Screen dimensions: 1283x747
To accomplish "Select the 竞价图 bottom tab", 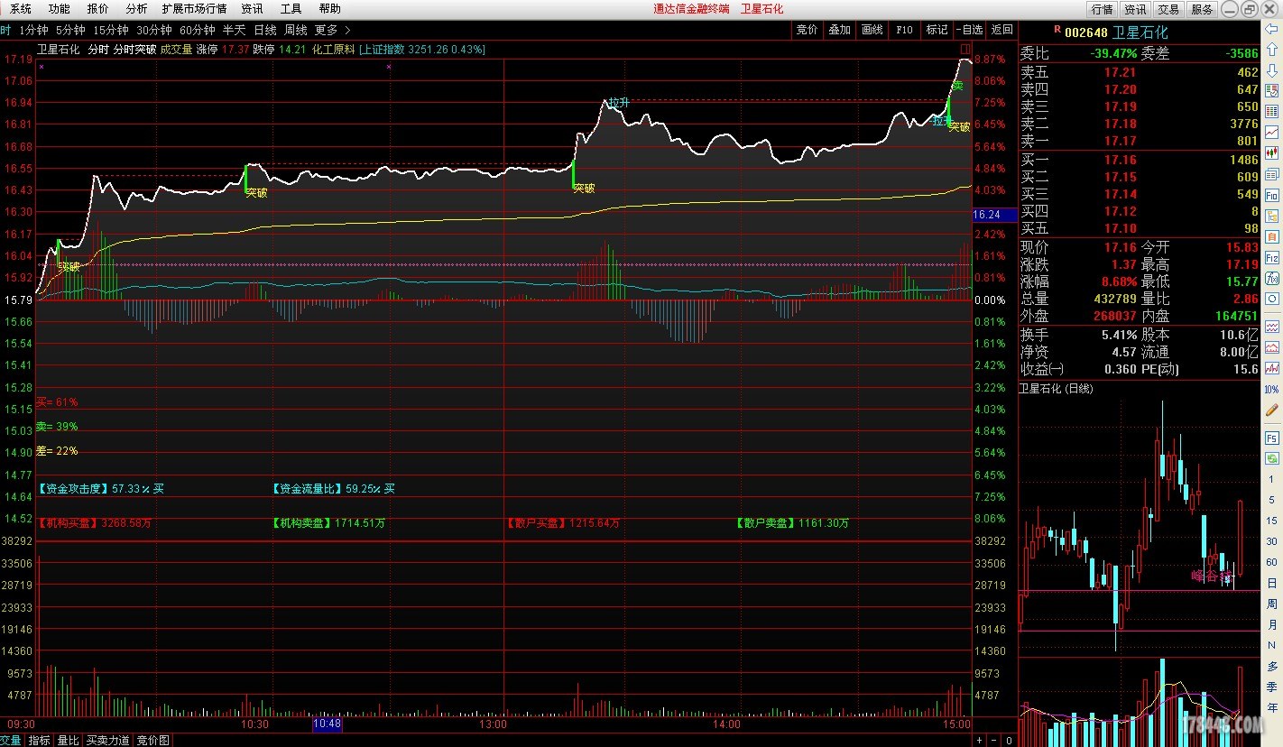I will pyautogui.click(x=152, y=740).
